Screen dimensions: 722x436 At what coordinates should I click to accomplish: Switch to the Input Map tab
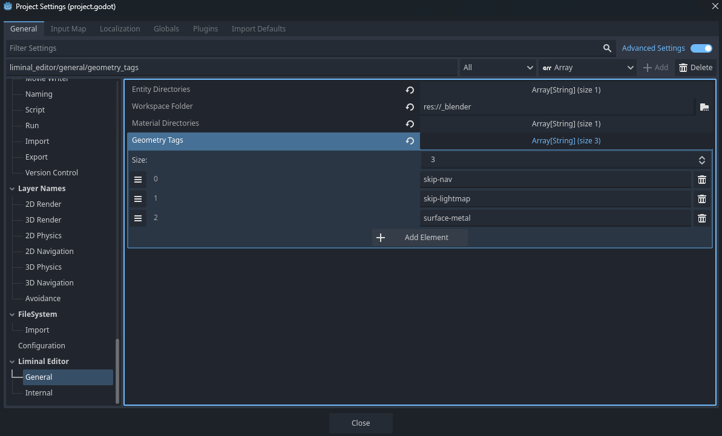click(68, 28)
